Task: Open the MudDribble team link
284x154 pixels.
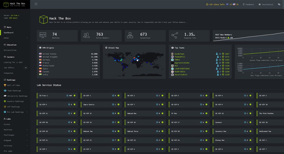Action: (x=180, y=72)
